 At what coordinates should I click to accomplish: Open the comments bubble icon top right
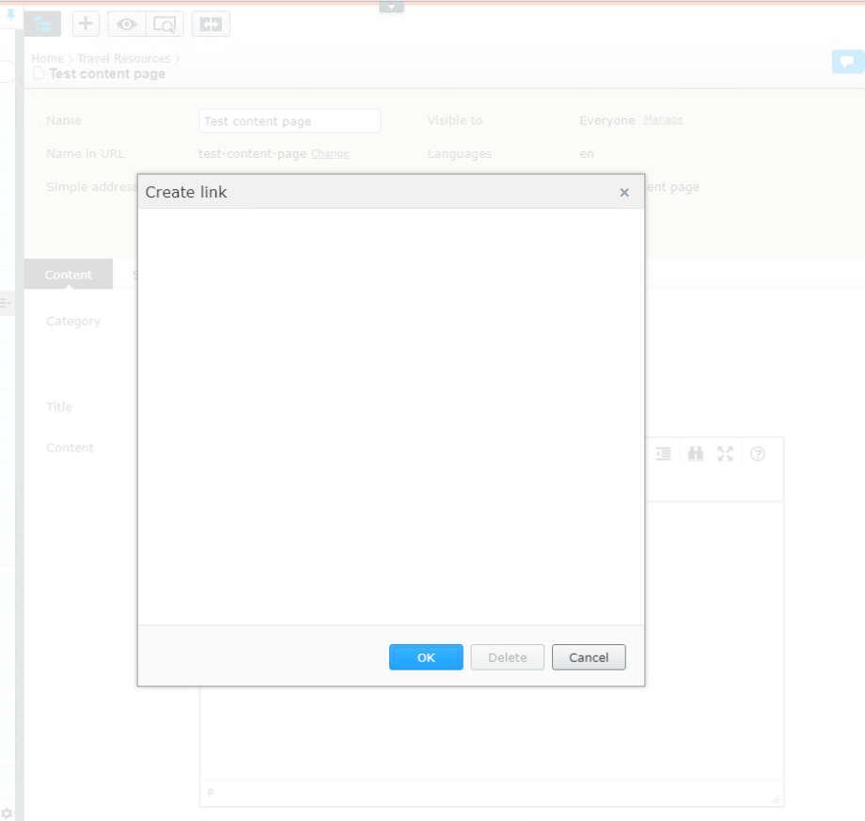(x=847, y=62)
